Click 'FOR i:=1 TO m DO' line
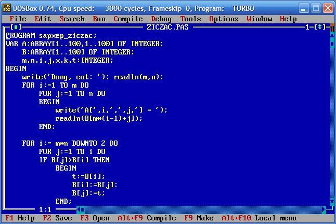 point(55,85)
